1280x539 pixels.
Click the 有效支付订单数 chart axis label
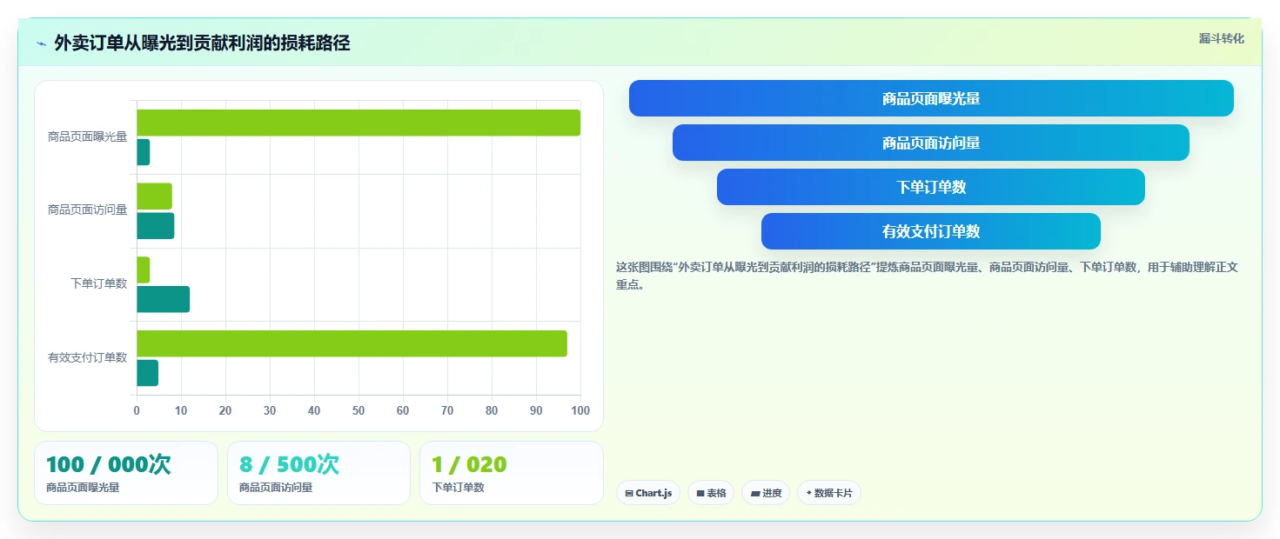point(87,357)
